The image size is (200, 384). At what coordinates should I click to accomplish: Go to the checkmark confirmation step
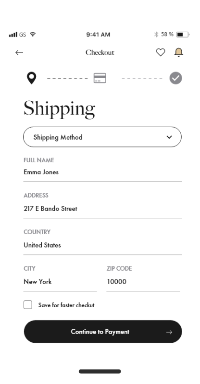(175, 78)
